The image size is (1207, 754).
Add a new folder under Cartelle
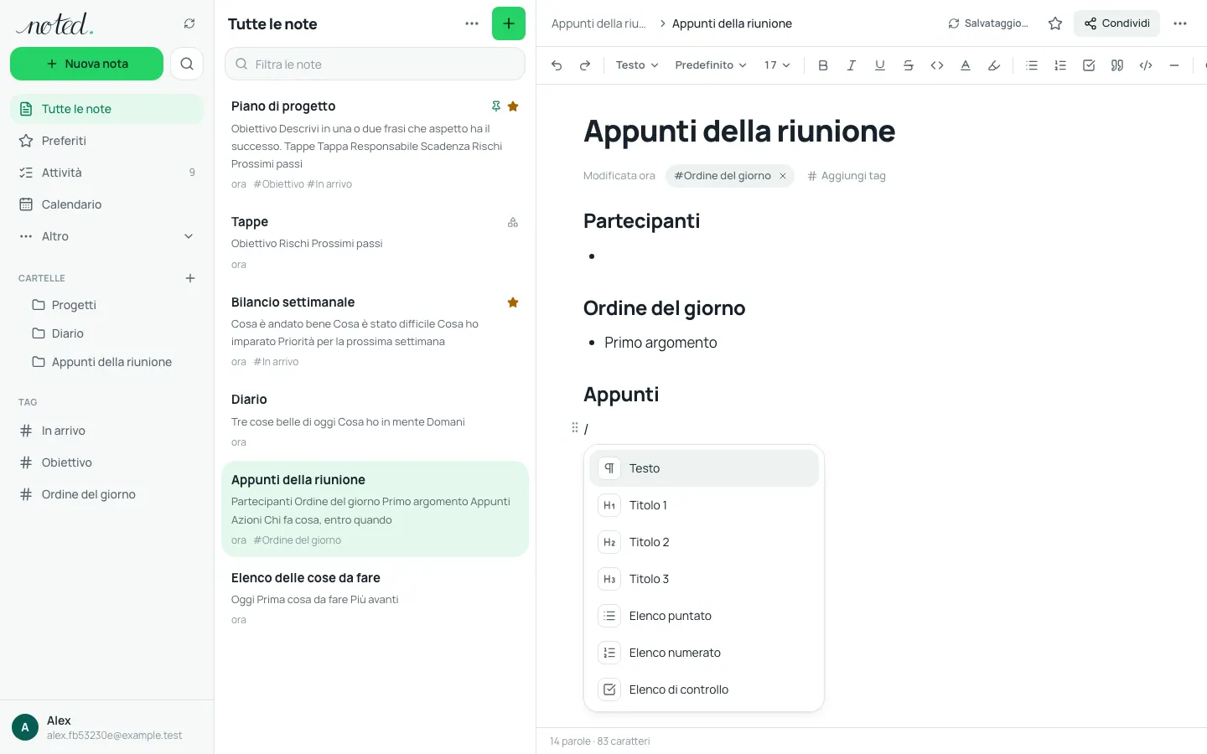[190, 278]
